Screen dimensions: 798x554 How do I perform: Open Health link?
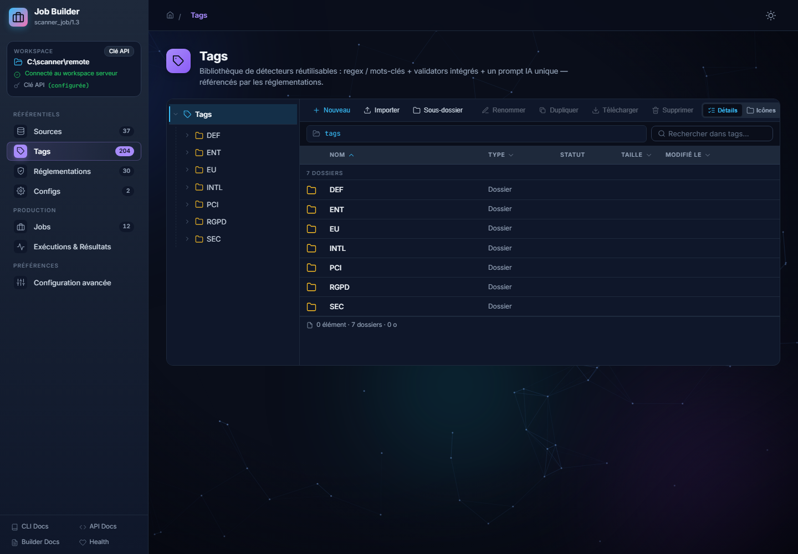[94, 542]
